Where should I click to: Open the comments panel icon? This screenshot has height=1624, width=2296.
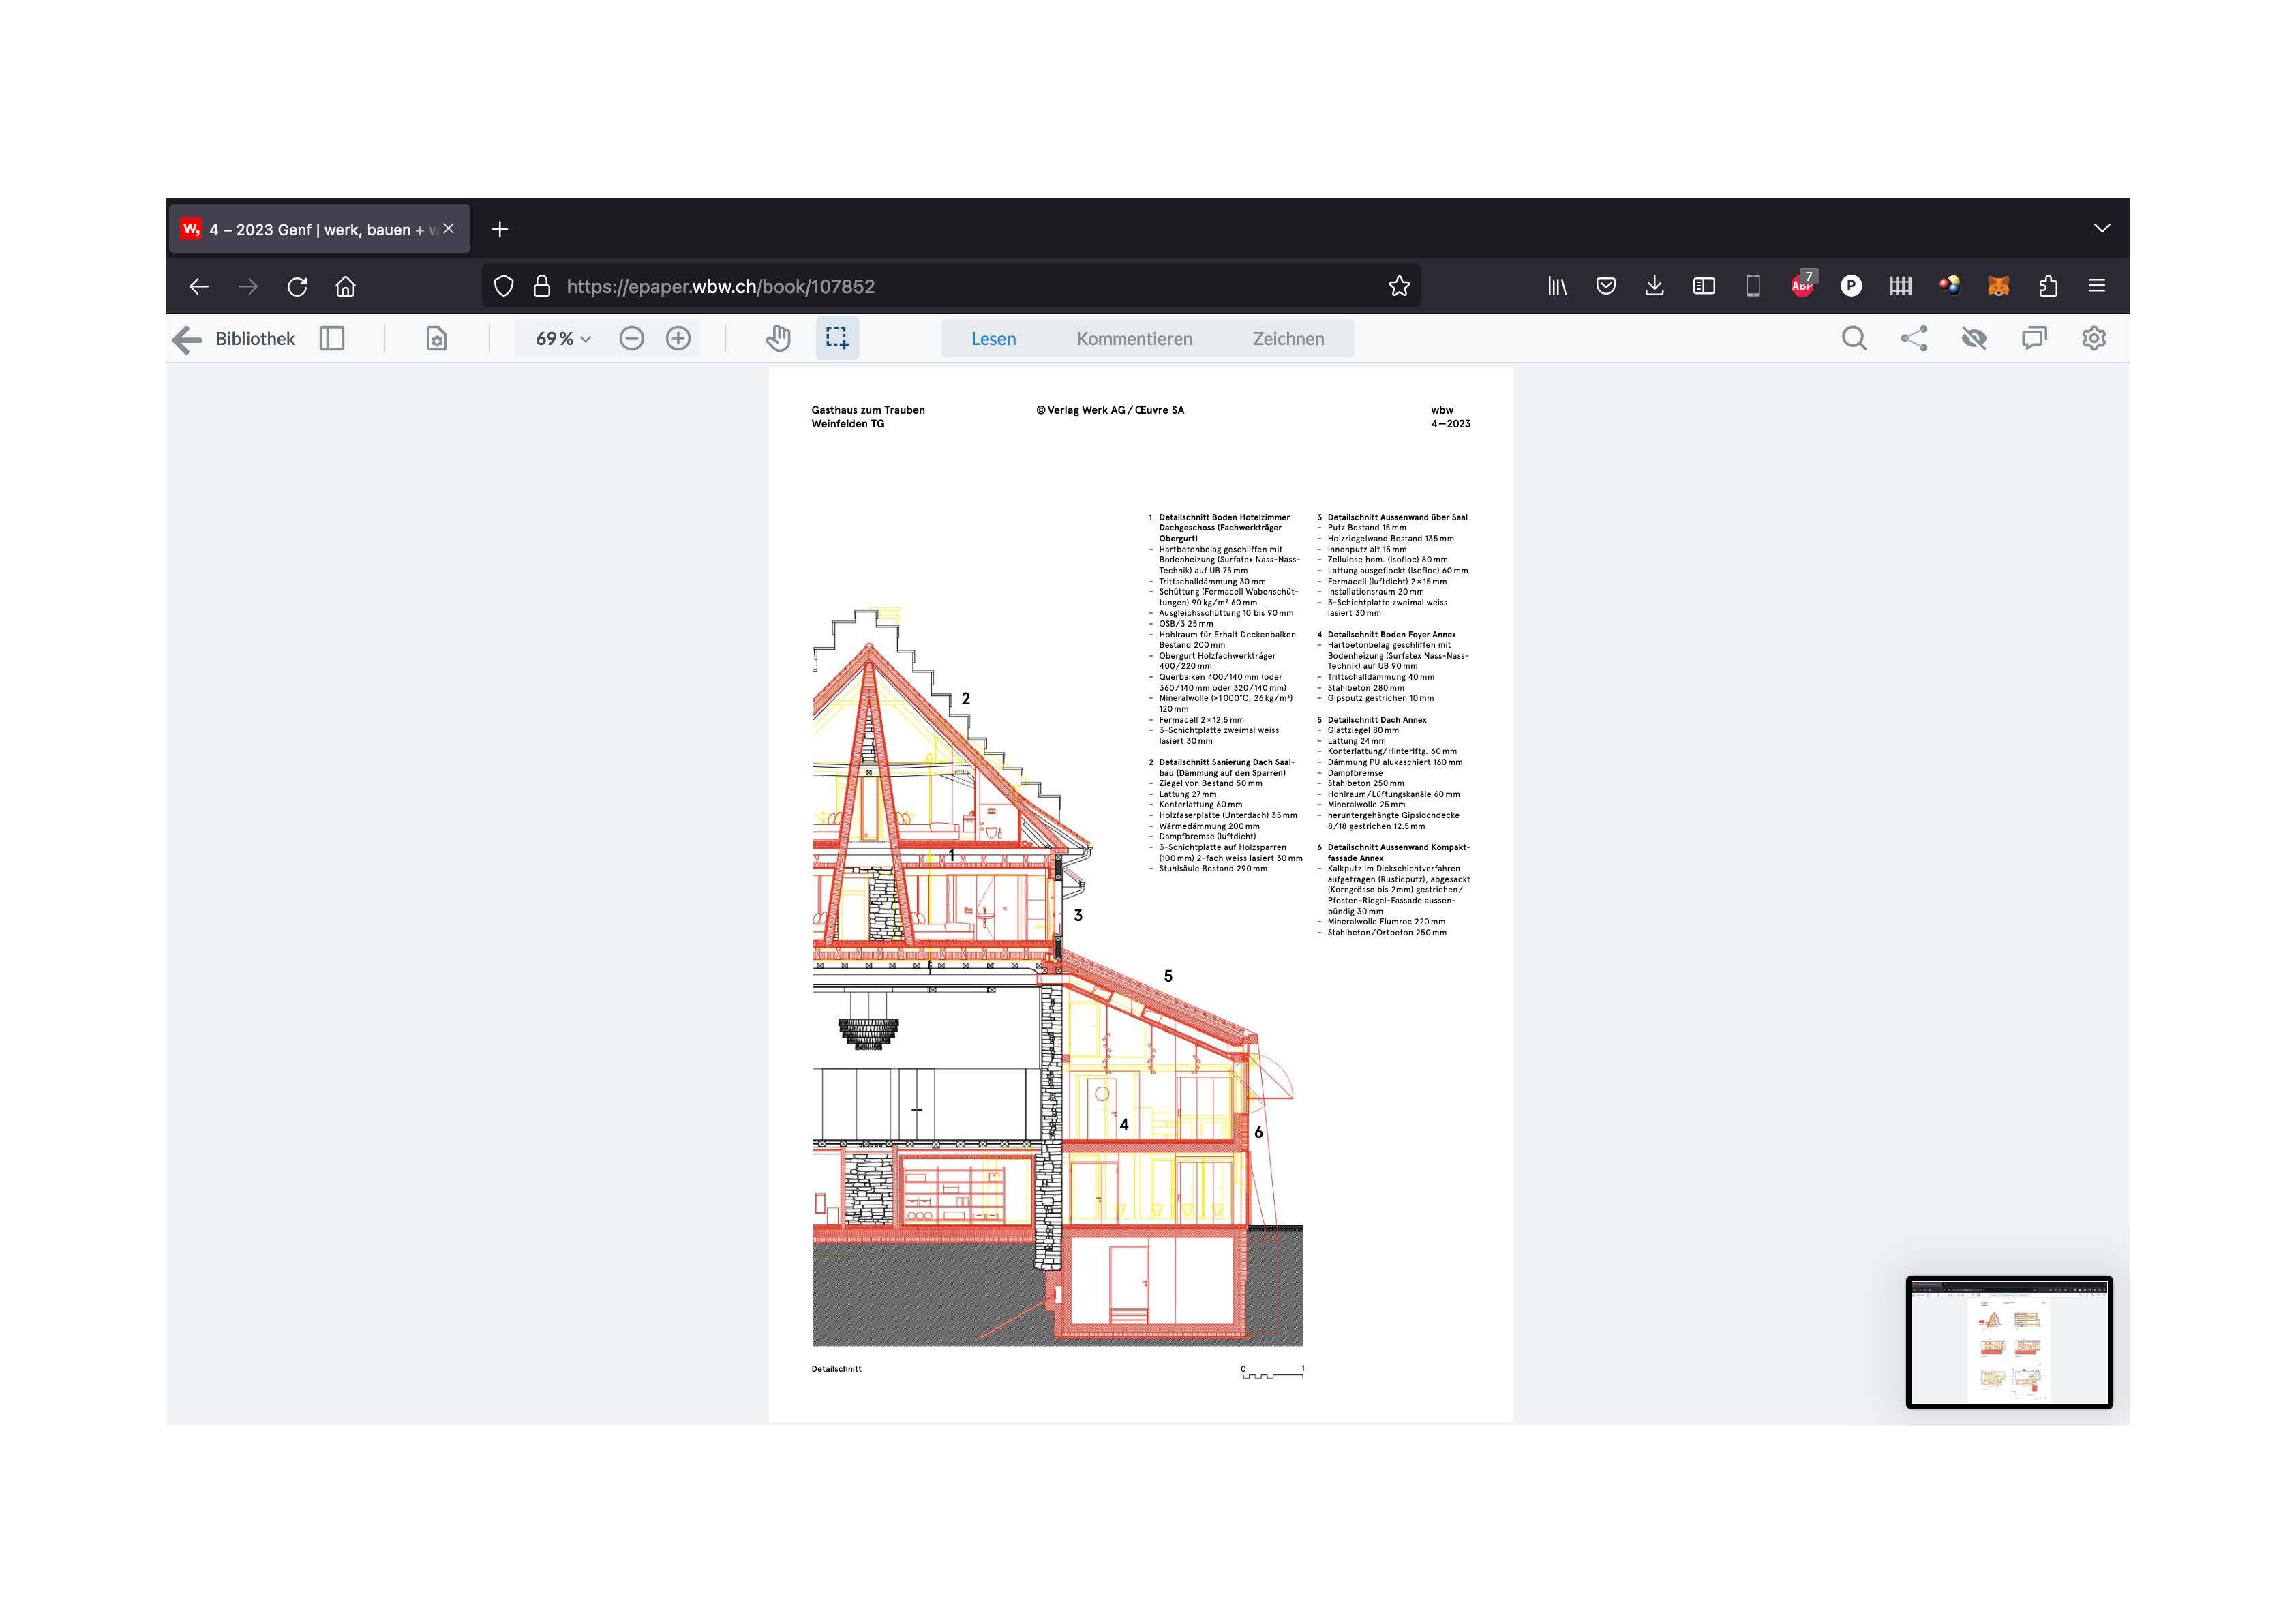[2034, 339]
